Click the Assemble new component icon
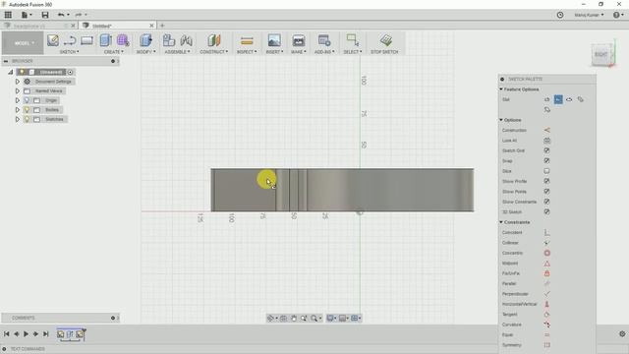629x354 pixels. coord(169,40)
